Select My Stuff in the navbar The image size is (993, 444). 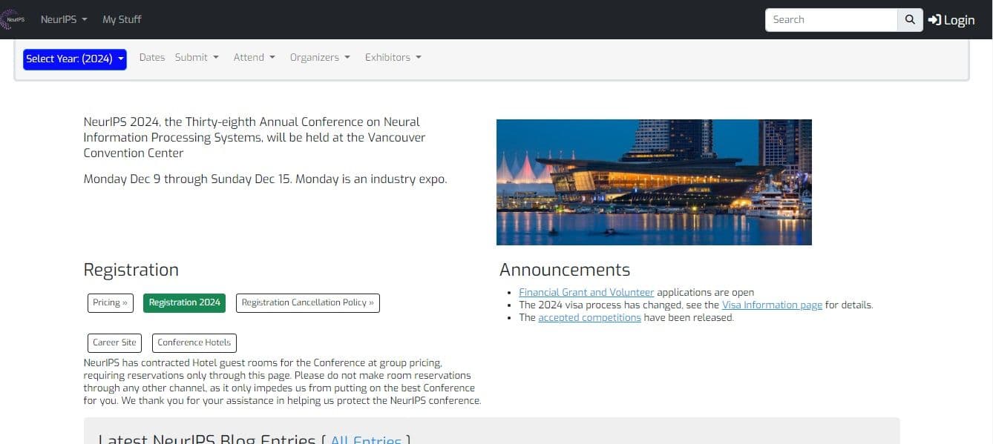(122, 19)
